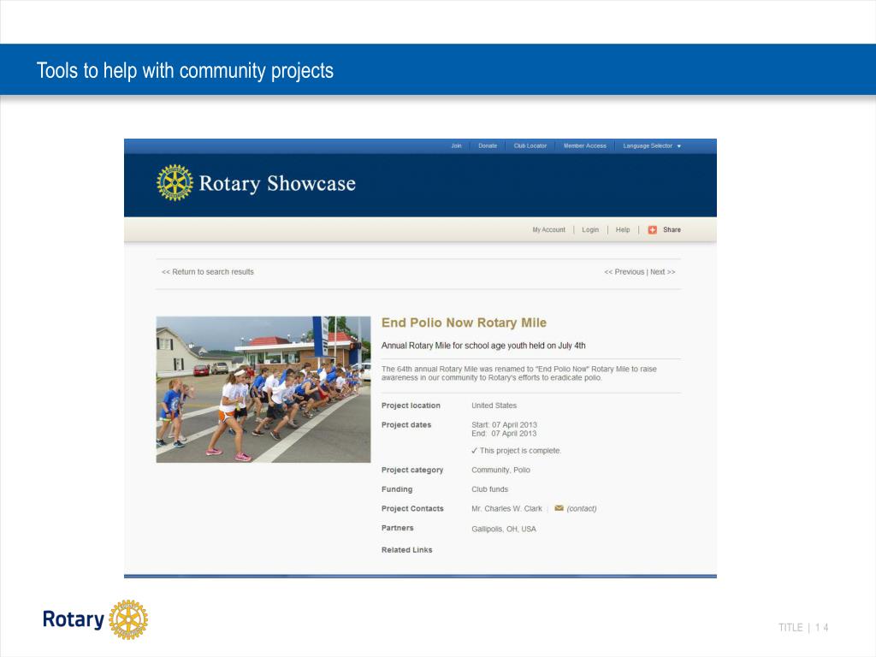Screen dimensions: 876x657
Task: Click the Rotary wordmark in slide footer
Action: (x=74, y=619)
